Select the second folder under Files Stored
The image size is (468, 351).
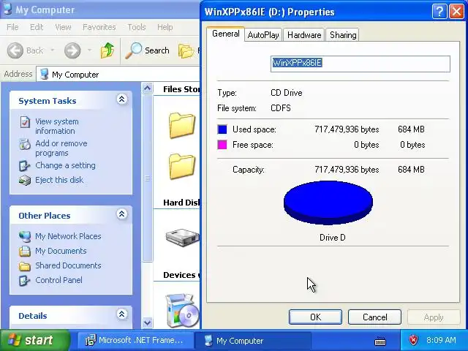click(182, 166)
